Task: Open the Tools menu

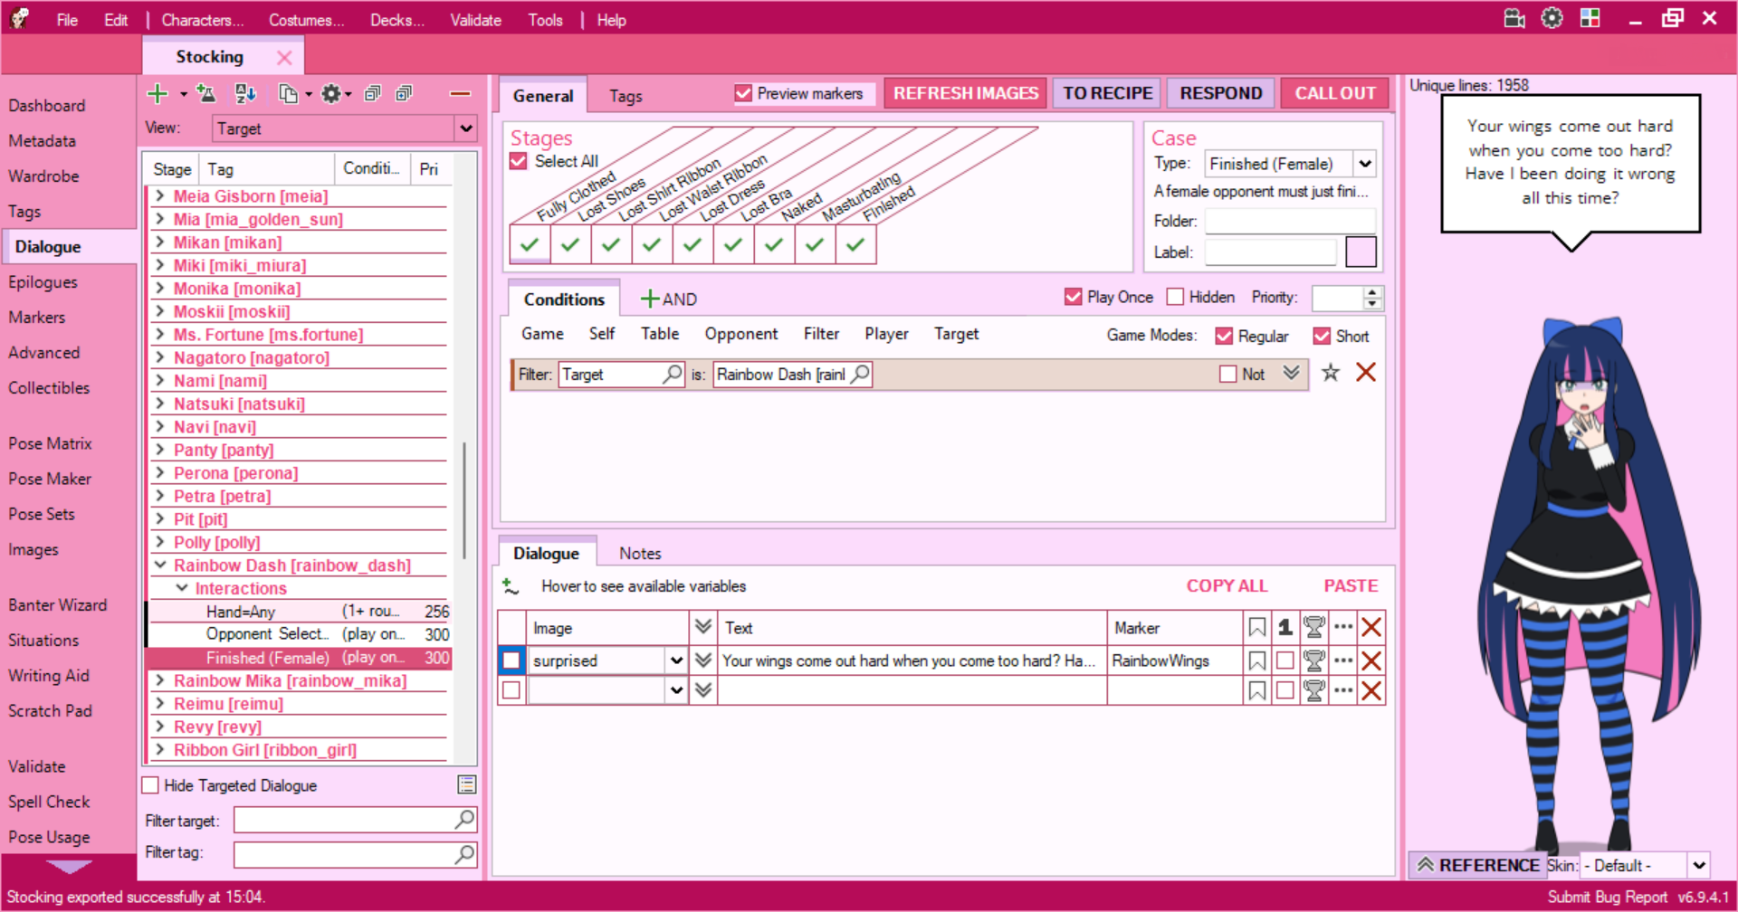Action: pyautogui.click(x=546, y=20)
